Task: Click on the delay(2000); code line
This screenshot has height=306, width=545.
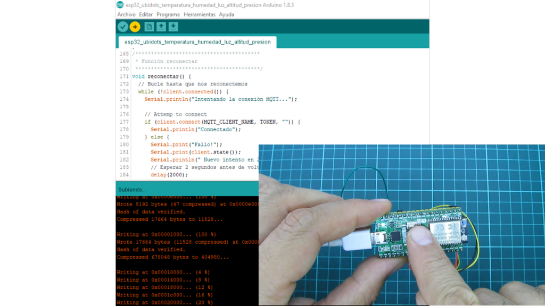Action: (x=169, y=175)
